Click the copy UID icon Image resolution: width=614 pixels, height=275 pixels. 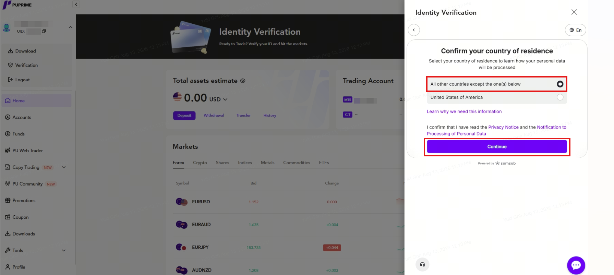pyautogui.click(x=44, y=31)
